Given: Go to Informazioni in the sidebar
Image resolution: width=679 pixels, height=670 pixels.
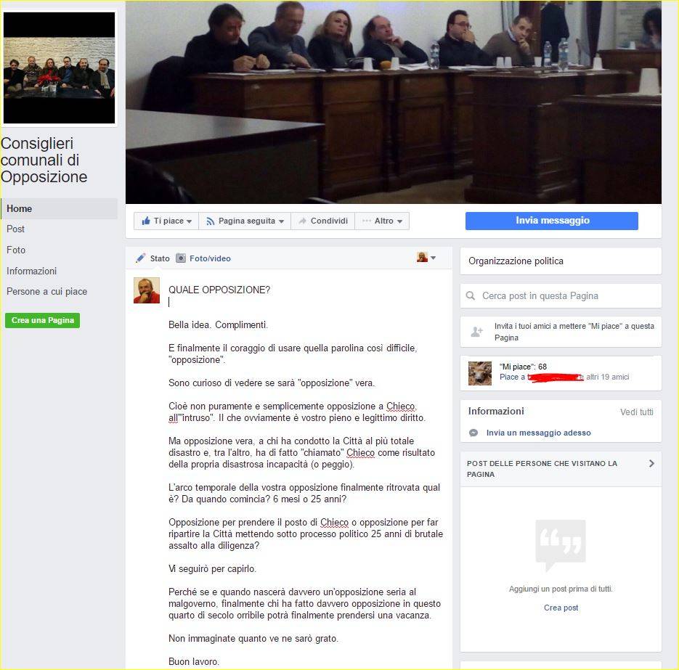Looking at the screenshot, I should click(32, 271).
